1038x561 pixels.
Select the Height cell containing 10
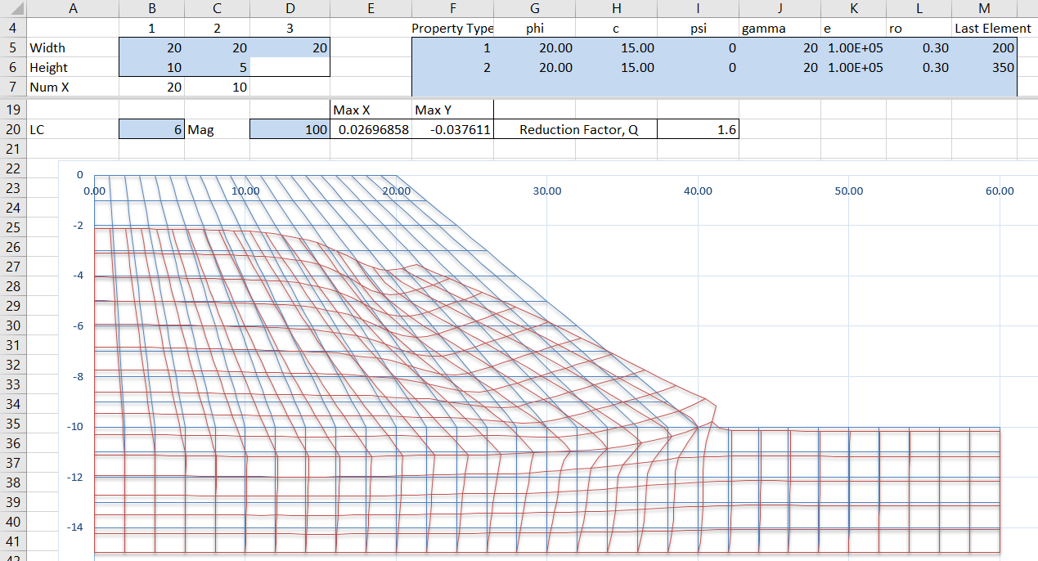click(151, 68)
